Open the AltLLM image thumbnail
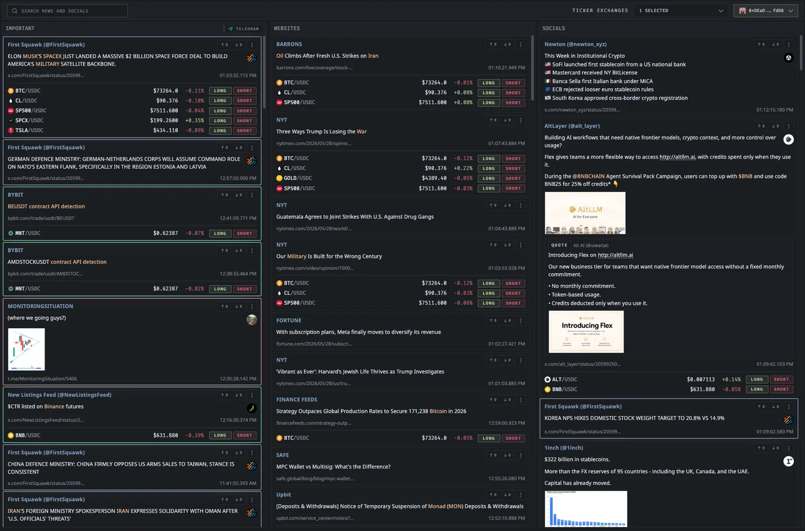This screenshot has height=531, width=805. [585, 213]
